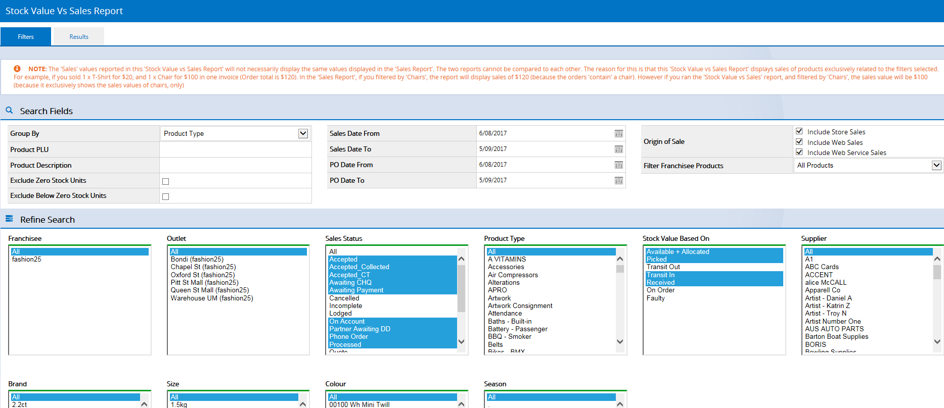Open calendar picker for PO Date From
The height and width of the screenshot is (408, 944).
[x=619, y=165]
